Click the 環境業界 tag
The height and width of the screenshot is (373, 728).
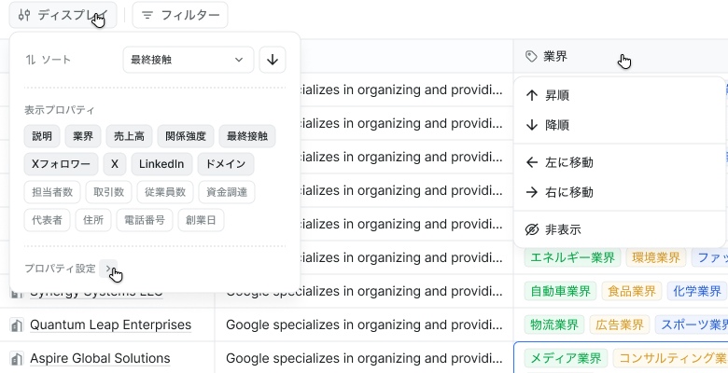pyautogui.click(x=656, y=257)
